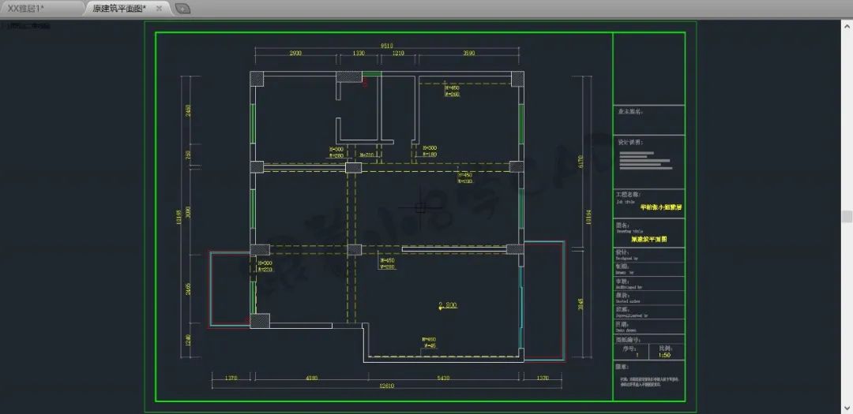Select the 1210 dimension text
The height and width of the screenshot is (414, 853).
(x=399, y=54)
